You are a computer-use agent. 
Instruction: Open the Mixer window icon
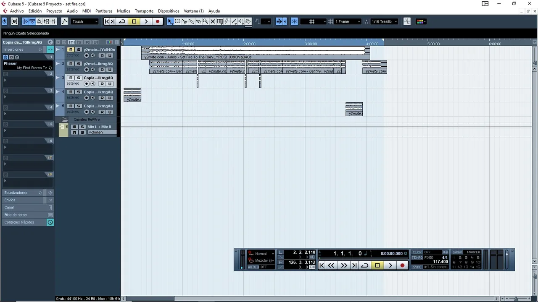point(53,21)
